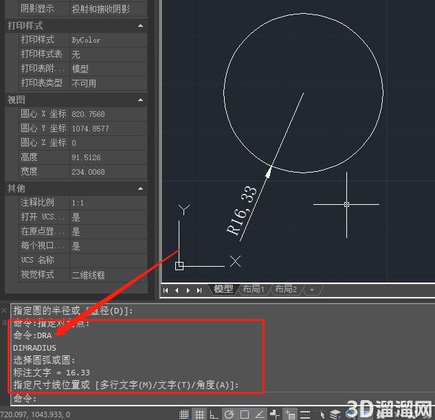Viewport: 435px width, 420px height.
Task: Click 打印表类型 value 不可用
Action: tap(109, 83)
